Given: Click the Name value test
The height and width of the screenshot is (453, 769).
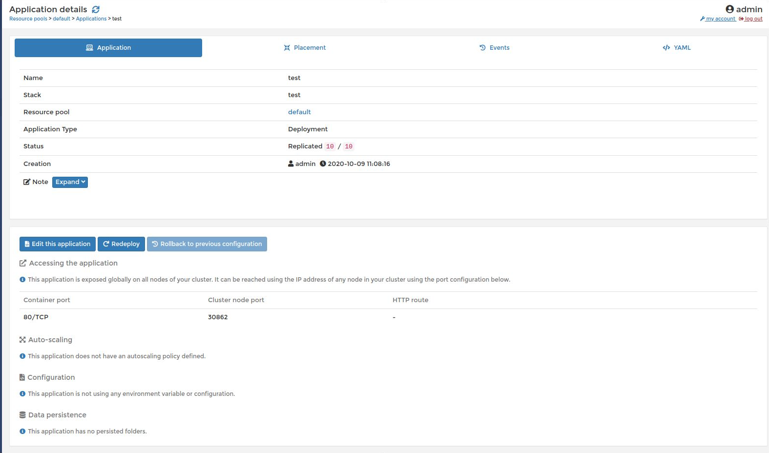Looking at the screenshot, I should coord(294,78).
